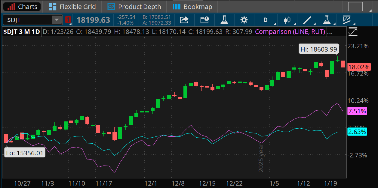
Task: Click the Comparison (LINE, RUT) label
Action: pos(290,31)
